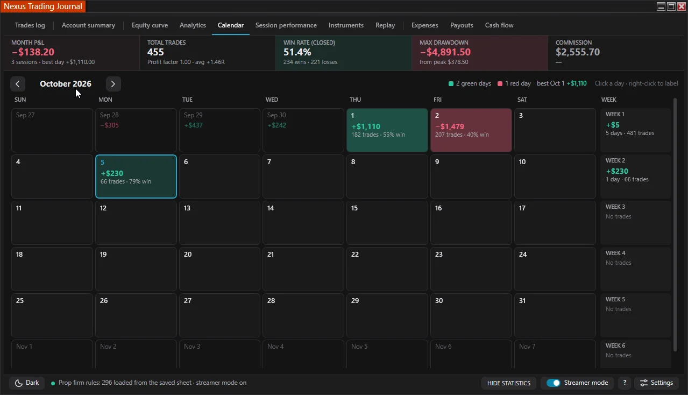The width and height of the screenshot is (688, 395).
Task: Click the TOTAL TRADES statistic card
Action: click(x=208, y=53)
